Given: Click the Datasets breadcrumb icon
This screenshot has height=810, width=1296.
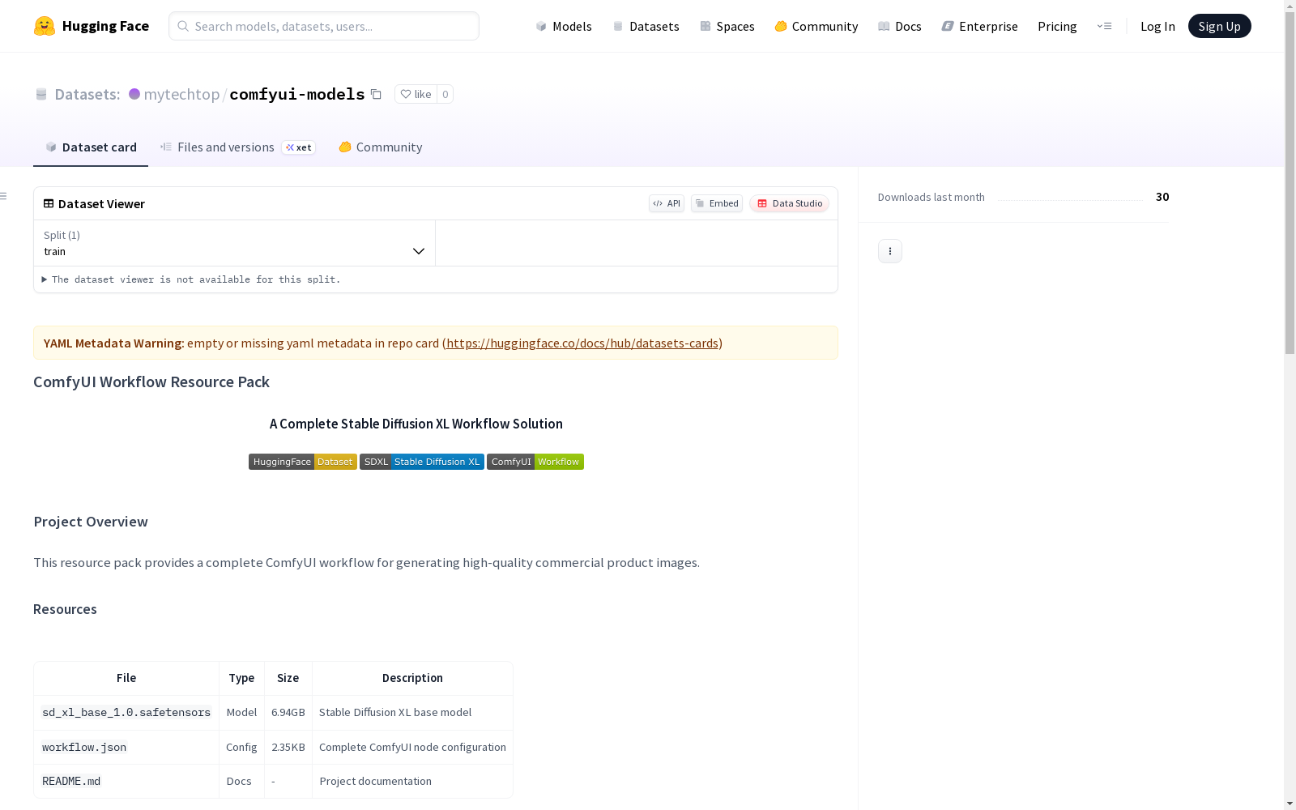Looking at the screenshot, I should click(41, 94).
